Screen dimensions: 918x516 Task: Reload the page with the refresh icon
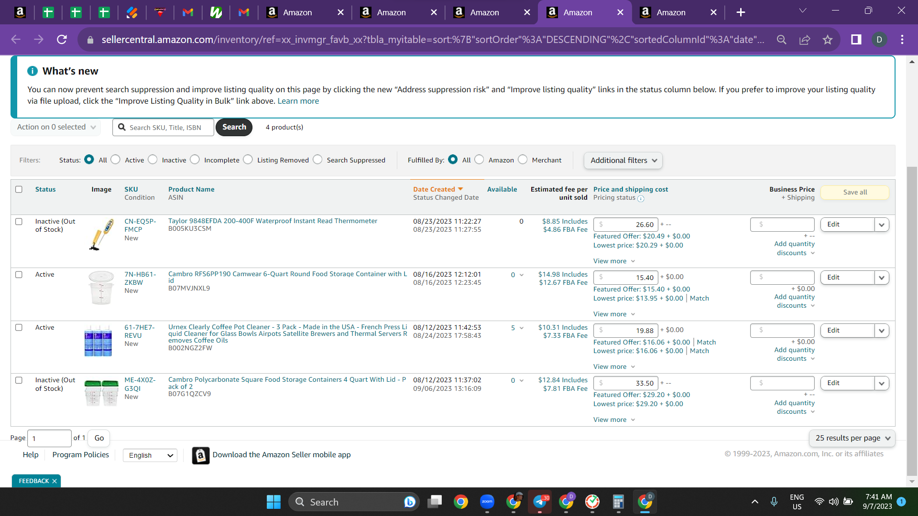62,40
